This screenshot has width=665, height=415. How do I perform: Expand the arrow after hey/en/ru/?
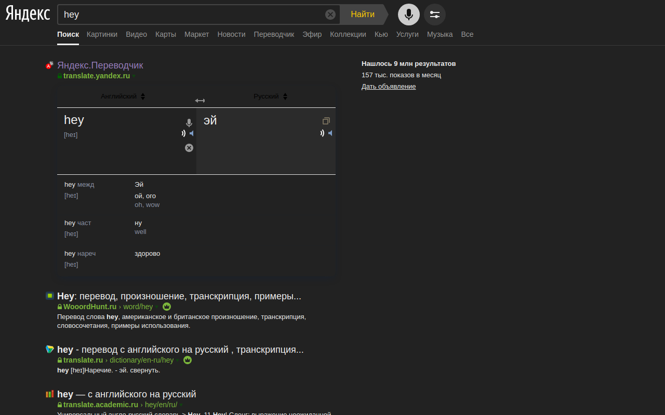[x=181, y=405]
